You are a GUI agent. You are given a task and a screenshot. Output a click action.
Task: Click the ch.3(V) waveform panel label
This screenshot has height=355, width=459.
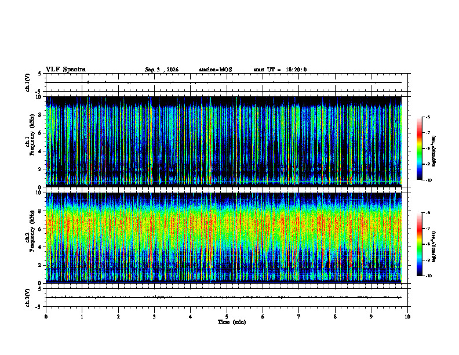(28, 298)
